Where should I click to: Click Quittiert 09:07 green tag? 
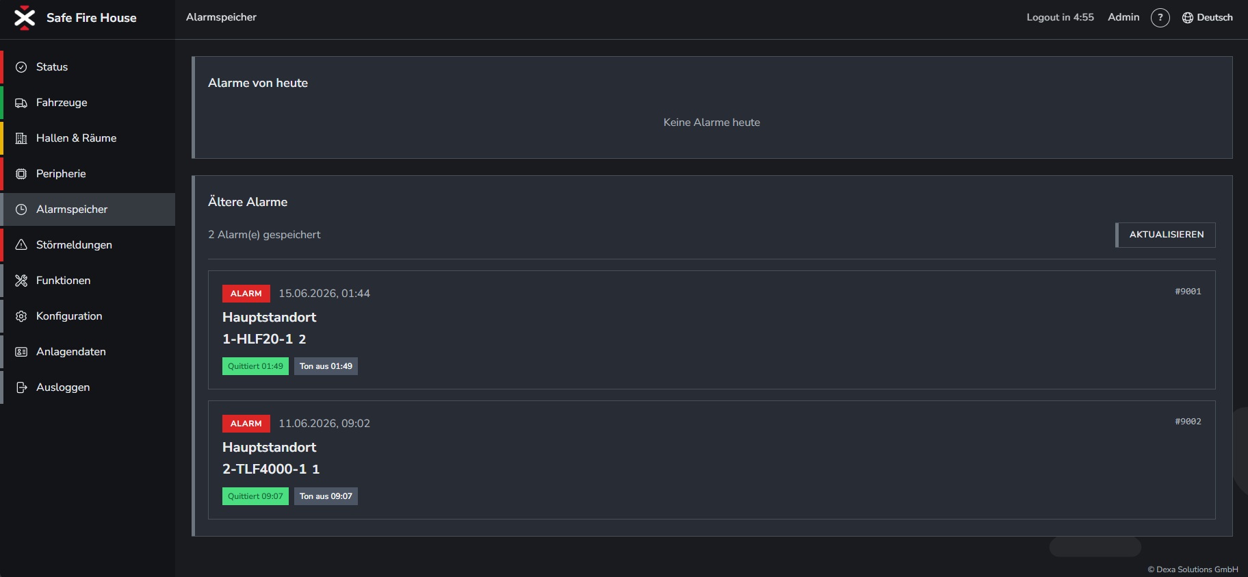pyautogui.click(x=255, y=496)
